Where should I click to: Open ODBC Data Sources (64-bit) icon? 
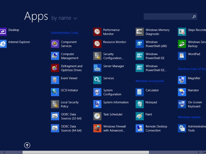click(x=55, y=128)
